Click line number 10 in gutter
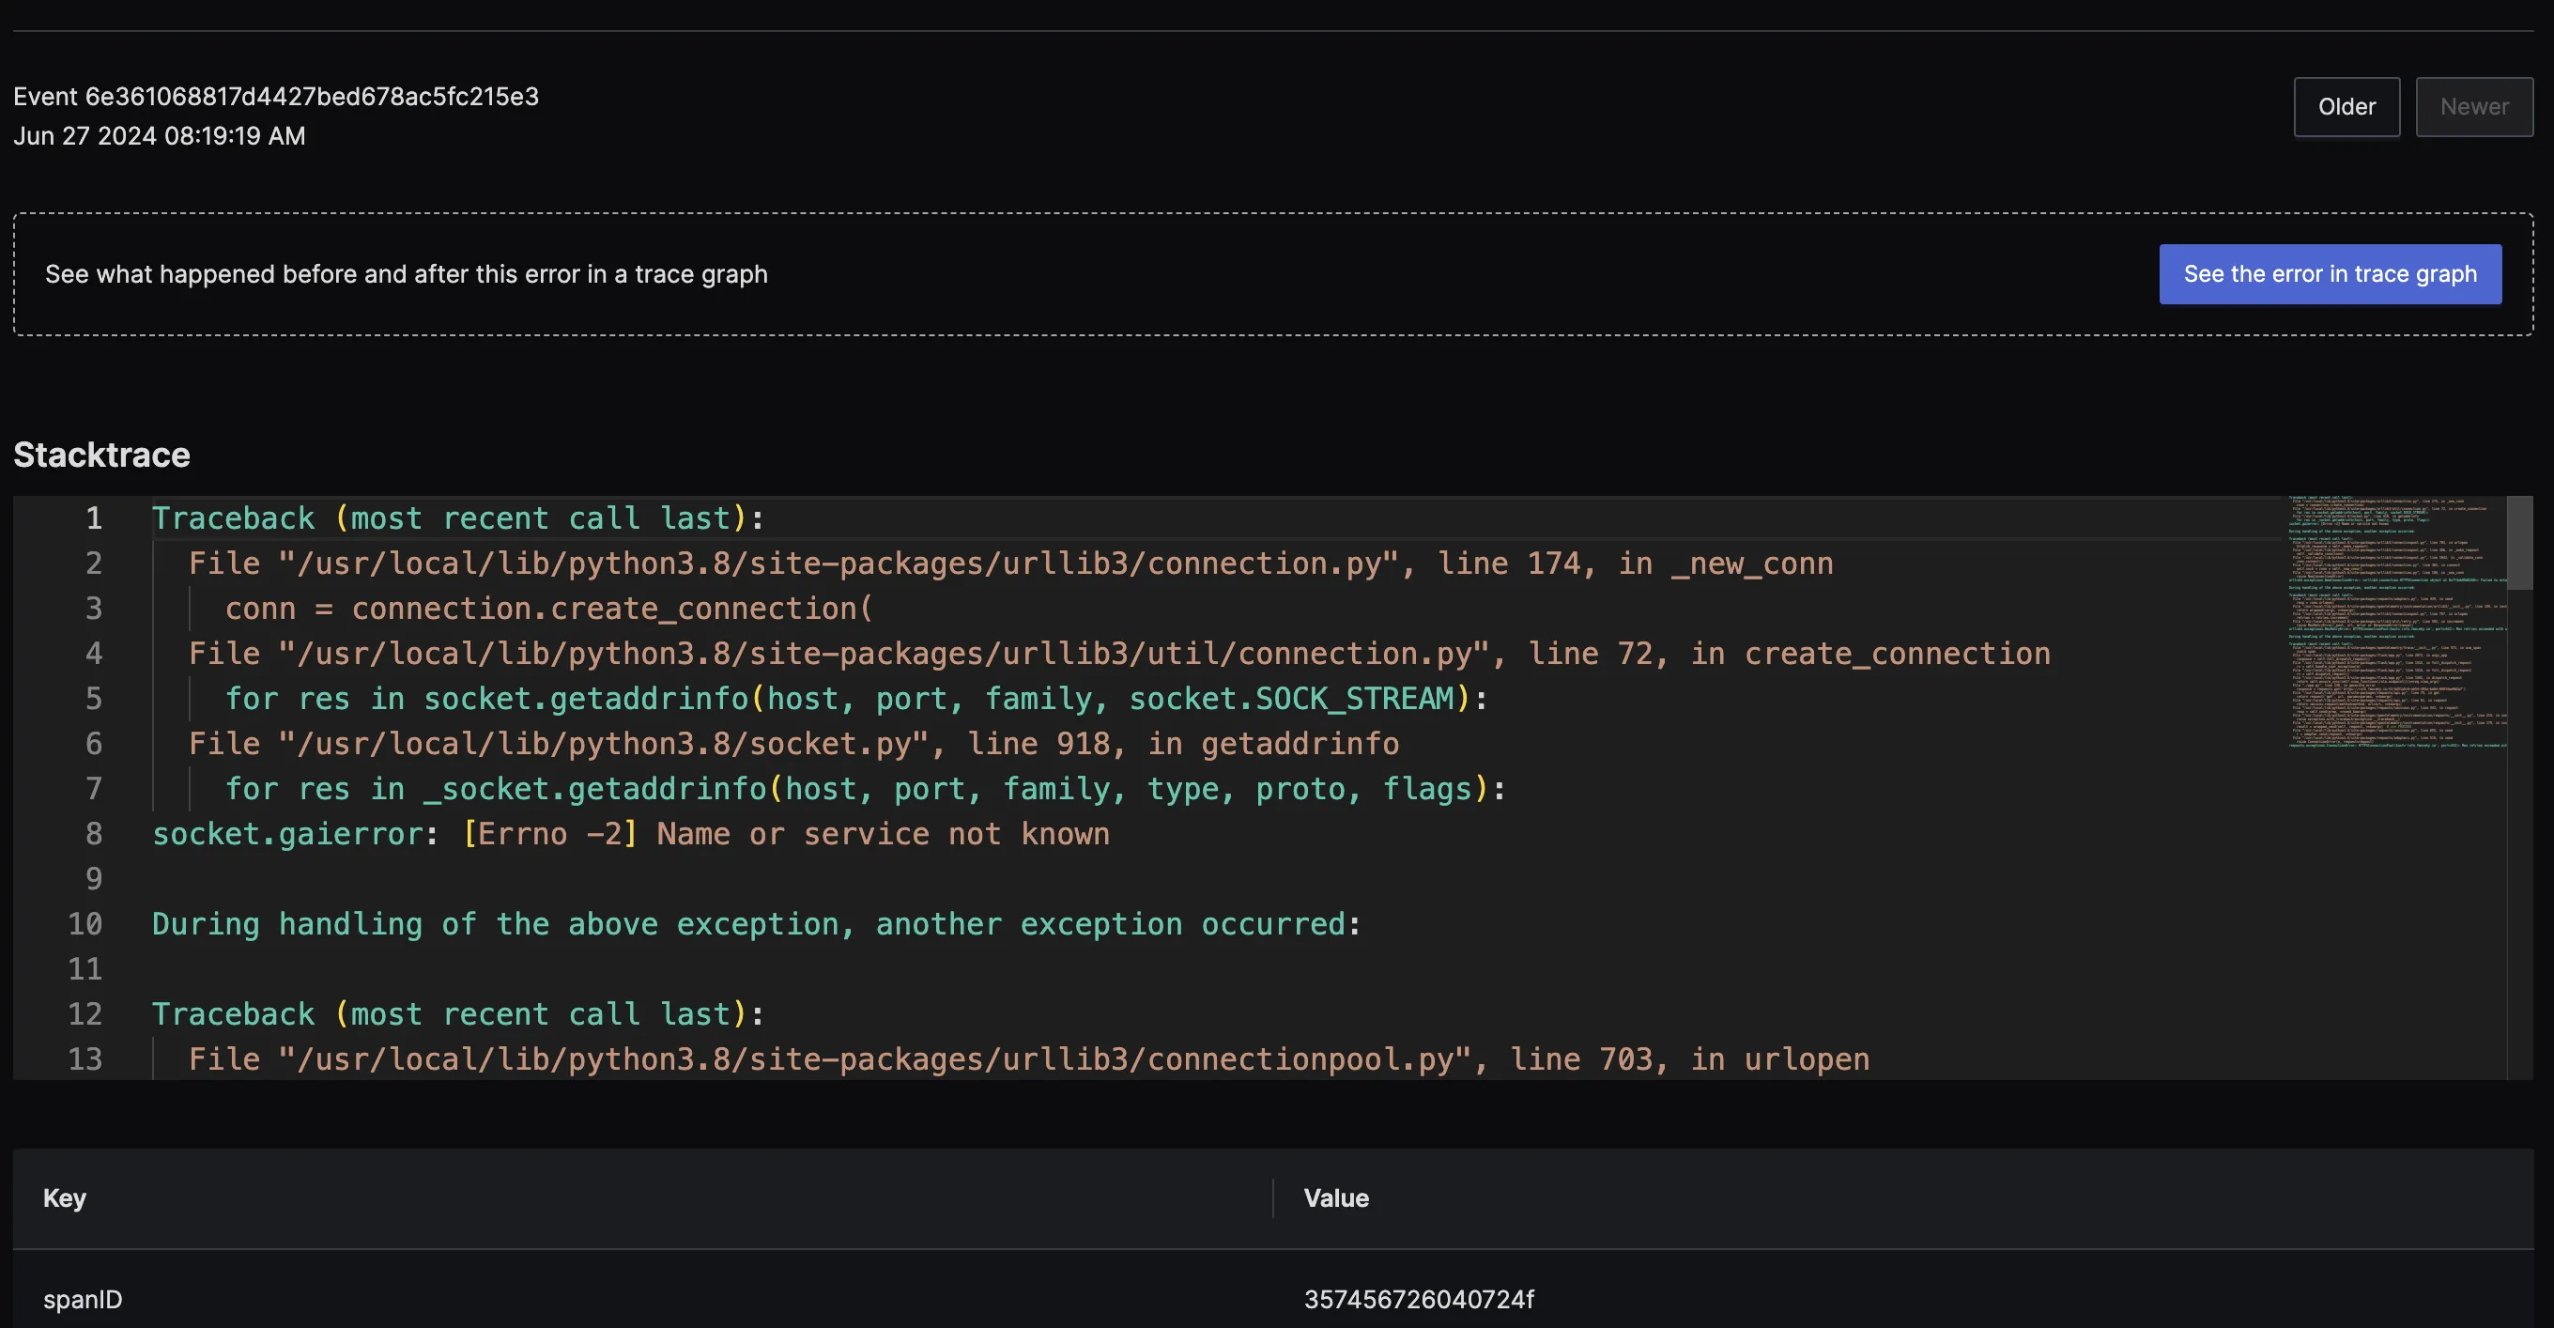 [x=85, y=924]
